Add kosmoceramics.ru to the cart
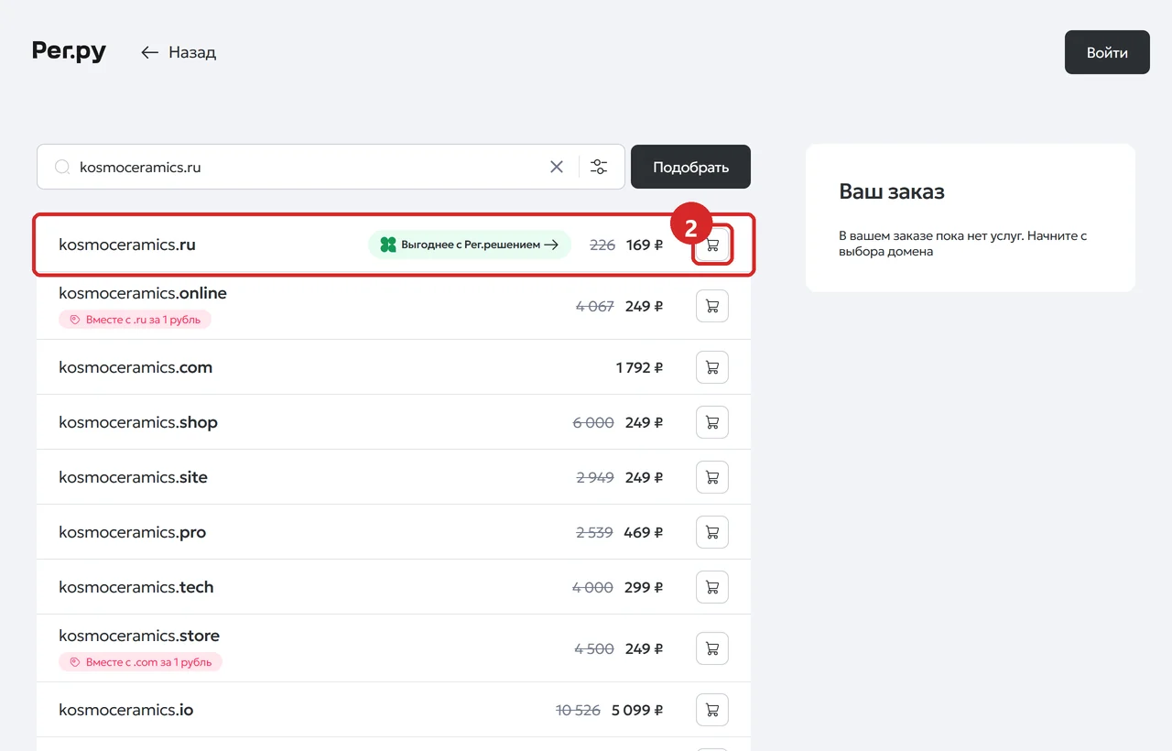 (712, 245)
